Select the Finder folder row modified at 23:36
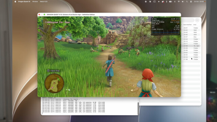 tap(191, 50)
